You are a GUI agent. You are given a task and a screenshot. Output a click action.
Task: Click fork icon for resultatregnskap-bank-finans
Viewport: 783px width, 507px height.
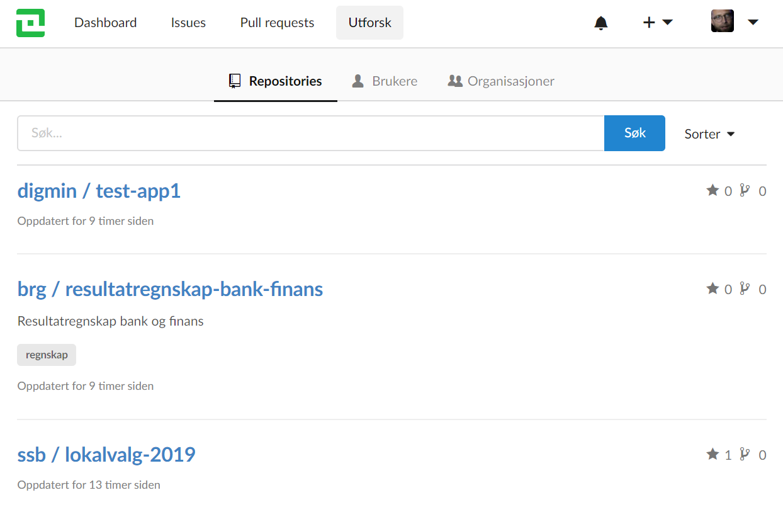coord(745,288)
